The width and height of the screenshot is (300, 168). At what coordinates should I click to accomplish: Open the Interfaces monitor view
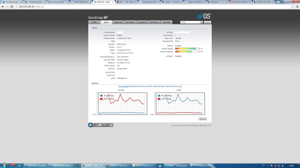tap(143, 86)
